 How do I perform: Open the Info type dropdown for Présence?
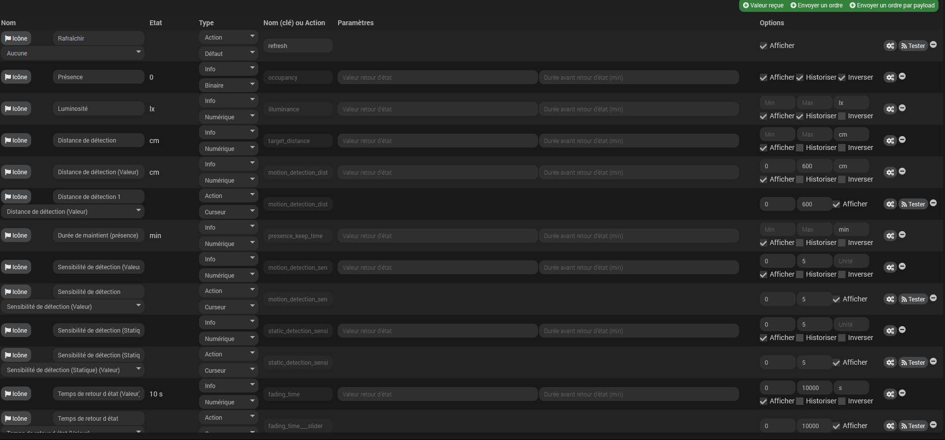[x=229, y=69]
